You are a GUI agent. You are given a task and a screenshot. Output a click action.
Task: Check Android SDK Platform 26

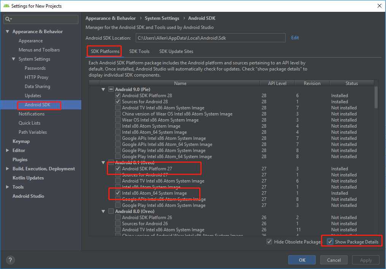pos(118,218)
